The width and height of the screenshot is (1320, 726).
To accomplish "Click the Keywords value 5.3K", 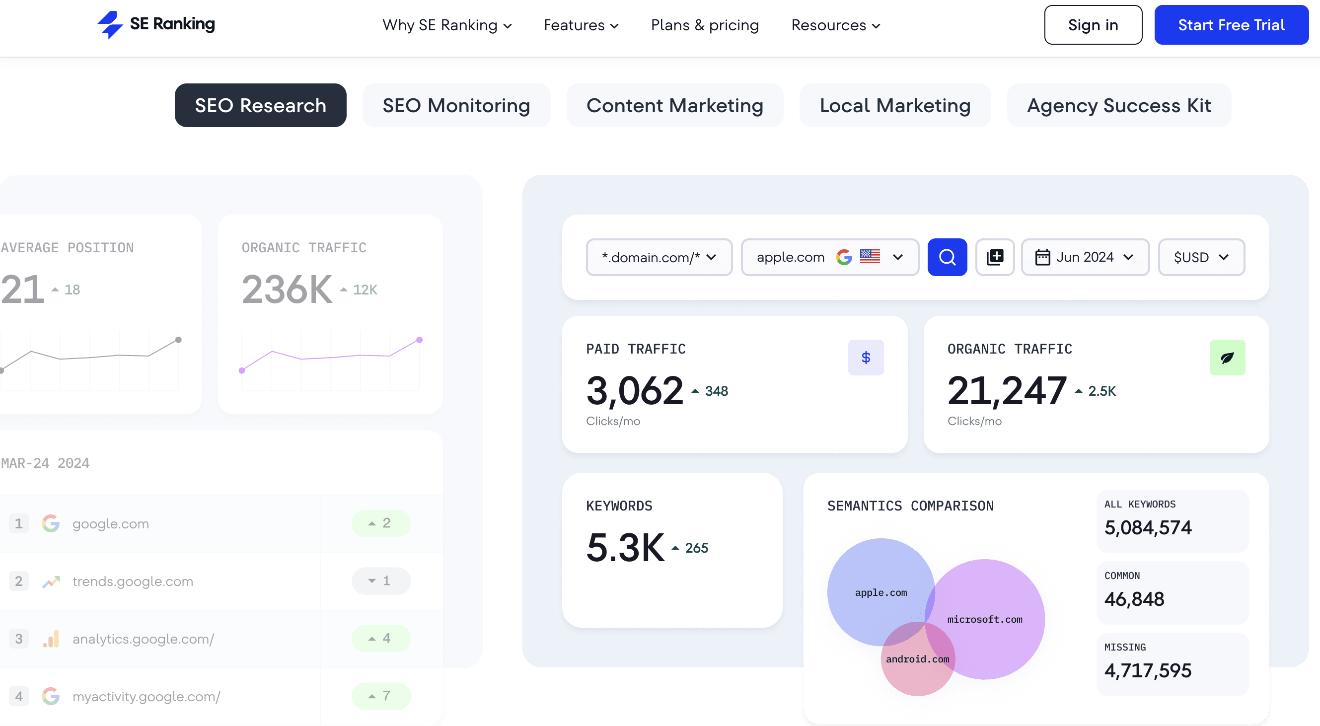I will click(x=625, y=548).
